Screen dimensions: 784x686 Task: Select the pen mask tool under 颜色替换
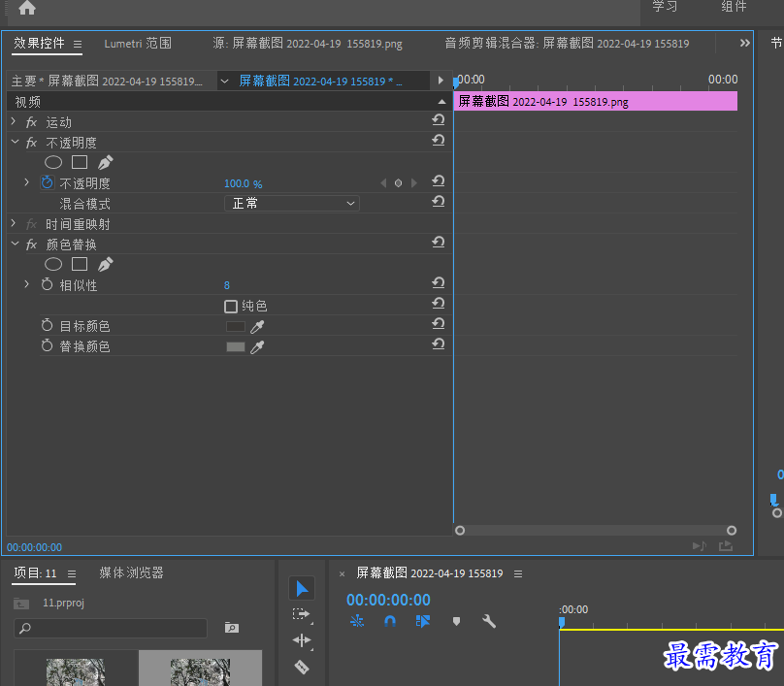tap(105, 264)
